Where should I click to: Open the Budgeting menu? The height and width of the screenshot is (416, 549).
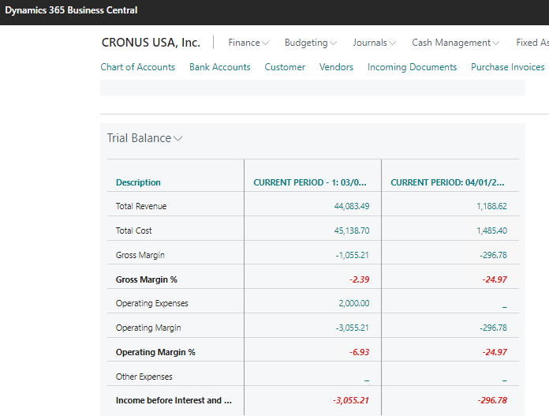coord(310,43)
